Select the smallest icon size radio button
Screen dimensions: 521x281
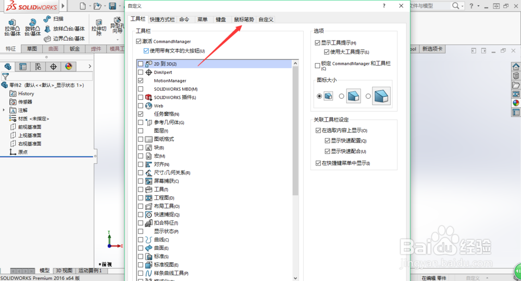[319, 96]
